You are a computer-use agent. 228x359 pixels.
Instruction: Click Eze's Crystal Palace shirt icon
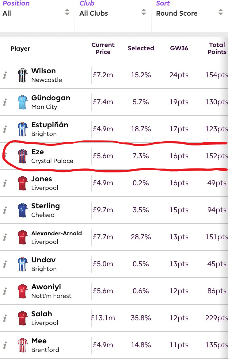point(23,156)
